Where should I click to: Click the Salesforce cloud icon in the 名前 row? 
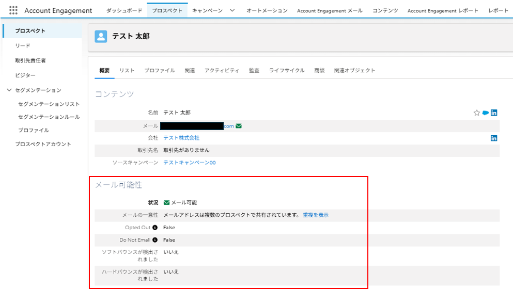click(x=486, y=113)
